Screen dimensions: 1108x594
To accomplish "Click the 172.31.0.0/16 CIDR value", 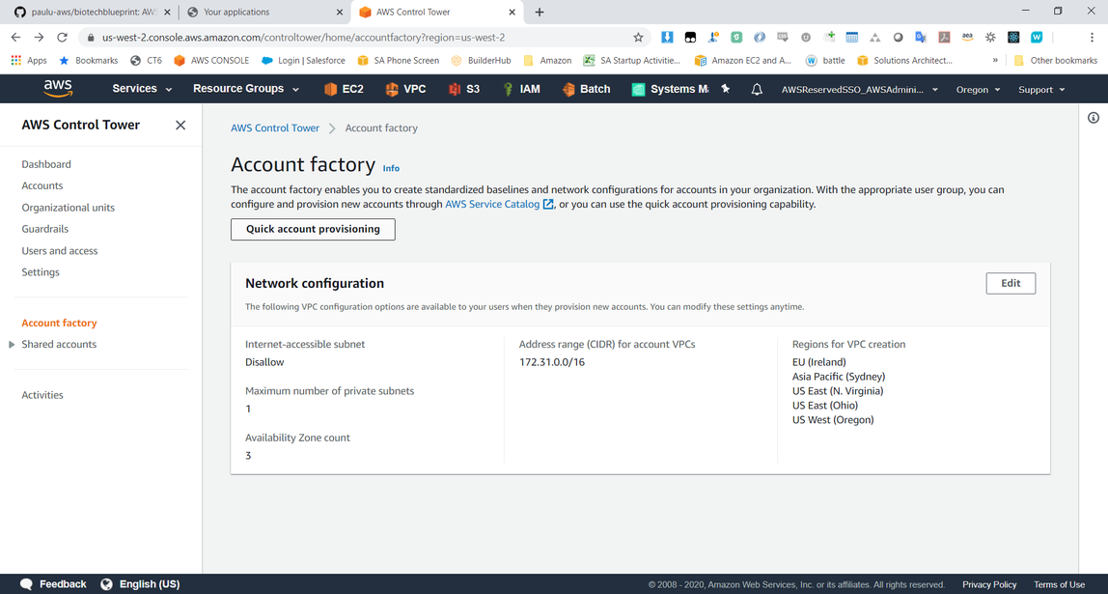I will [x=552, y=362].
